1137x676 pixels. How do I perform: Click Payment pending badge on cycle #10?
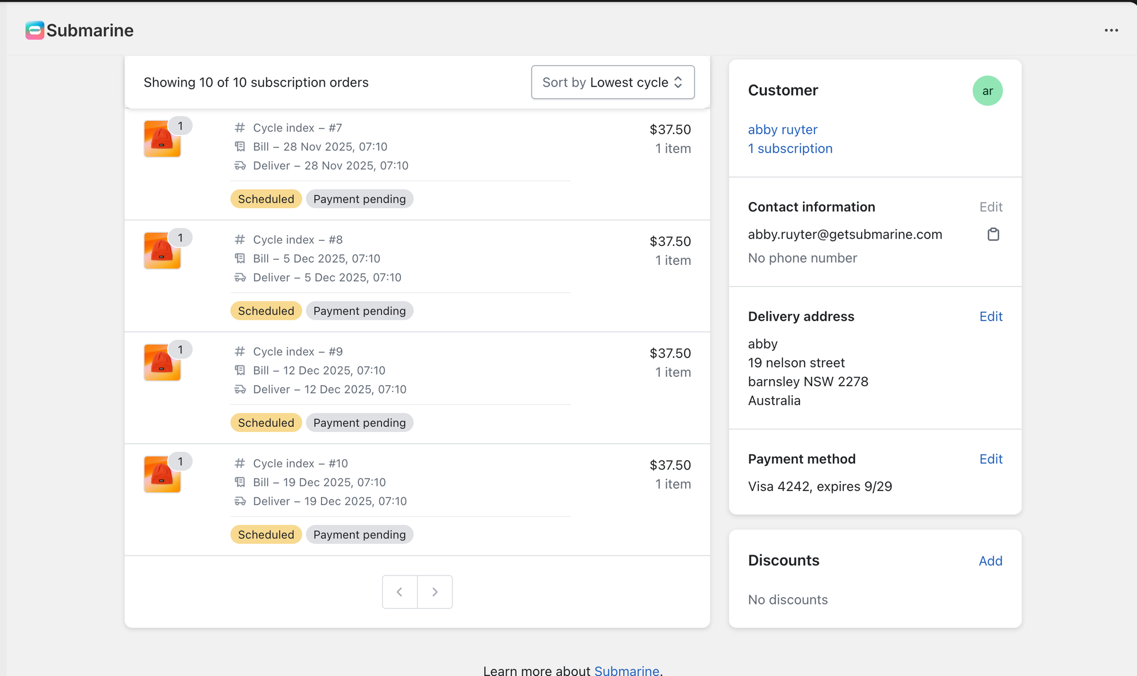point(359,534)
